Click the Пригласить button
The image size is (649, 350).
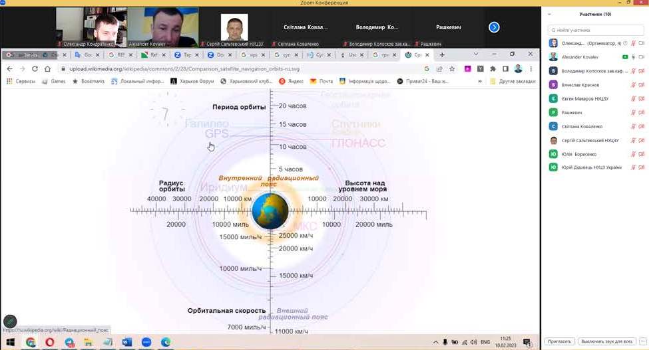[x=559, y=341]
